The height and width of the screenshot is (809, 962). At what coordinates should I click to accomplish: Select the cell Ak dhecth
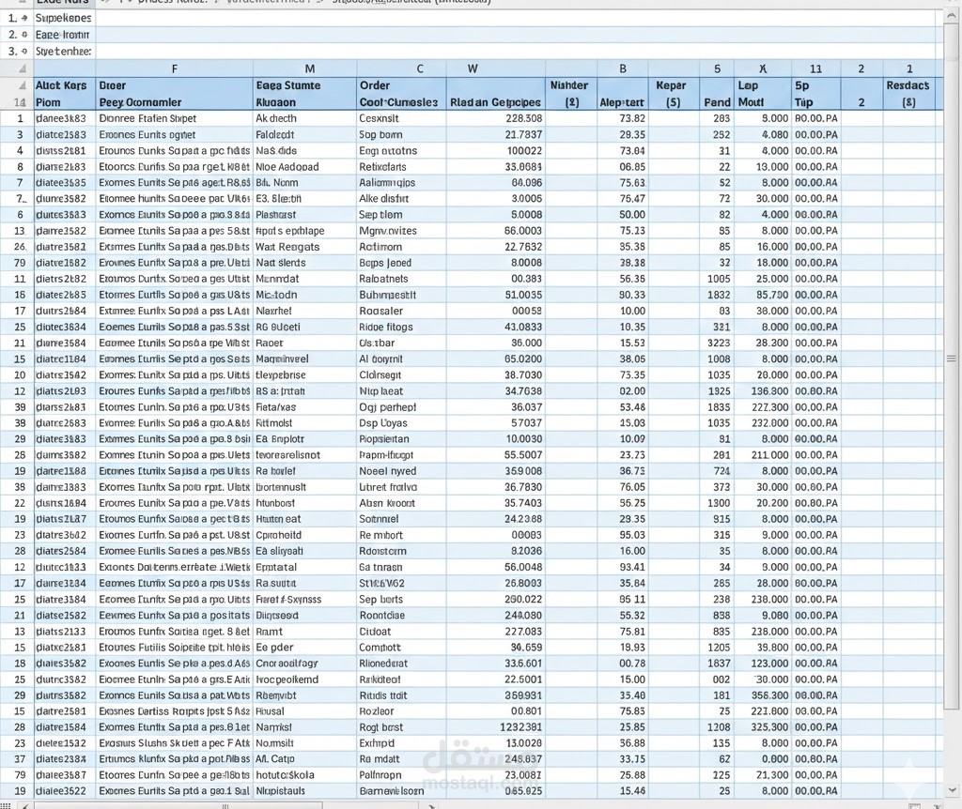(x=304, y=118)
